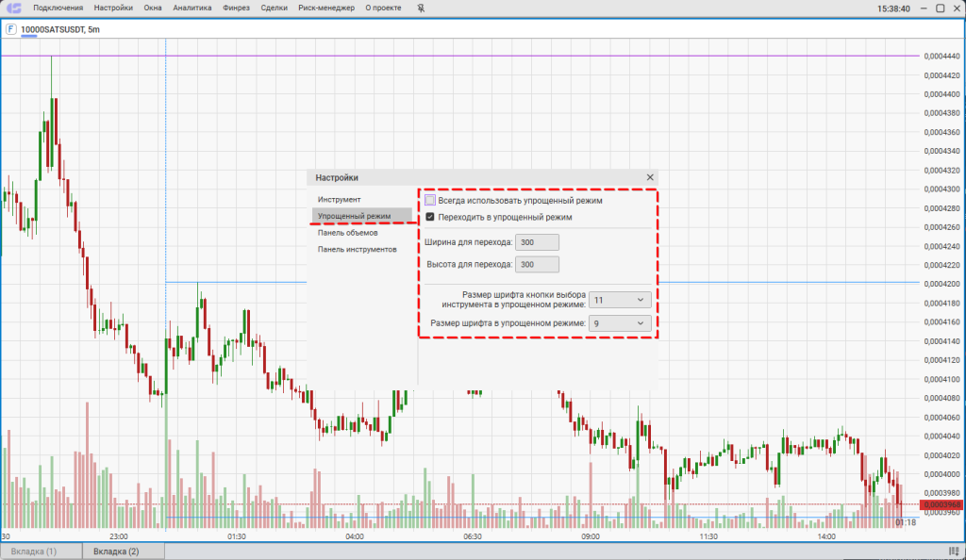
Task: Open the Аналитика menu
Action: coord(192,8)
